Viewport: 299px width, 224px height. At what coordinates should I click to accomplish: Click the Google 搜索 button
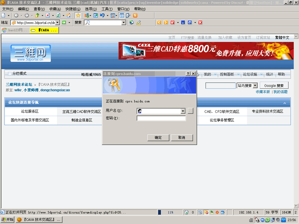coord(274,85)
